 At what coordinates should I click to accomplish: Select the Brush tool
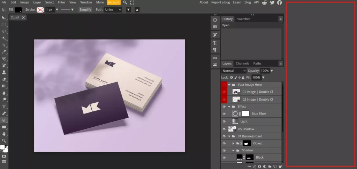pyautogui.click(x=4, y=66)
